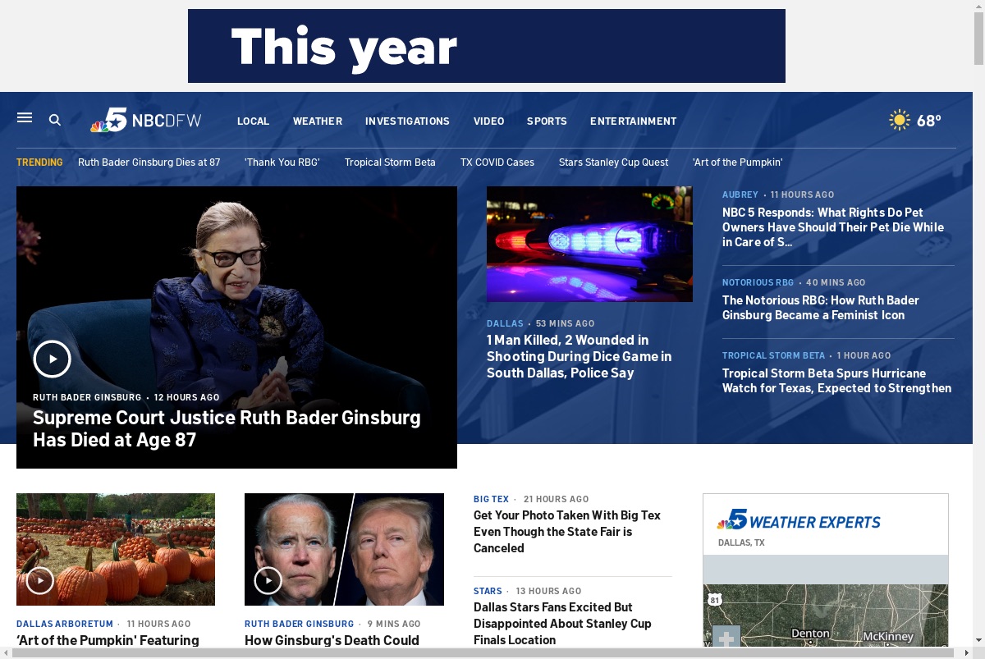985x659 pixels.
Task: Open Tropical Storm Beta hurricane watch article
Action: pyautogui.click(x=836, y=380)
